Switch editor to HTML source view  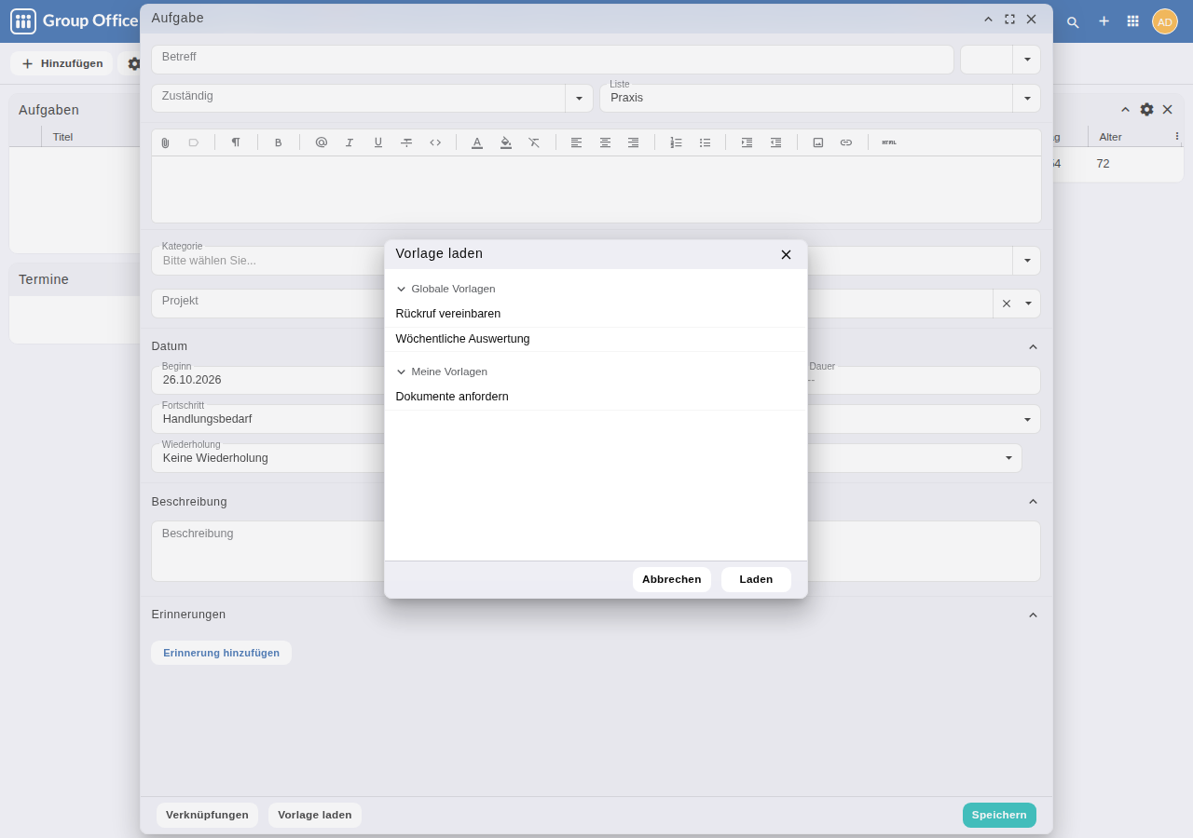[889, 142]
